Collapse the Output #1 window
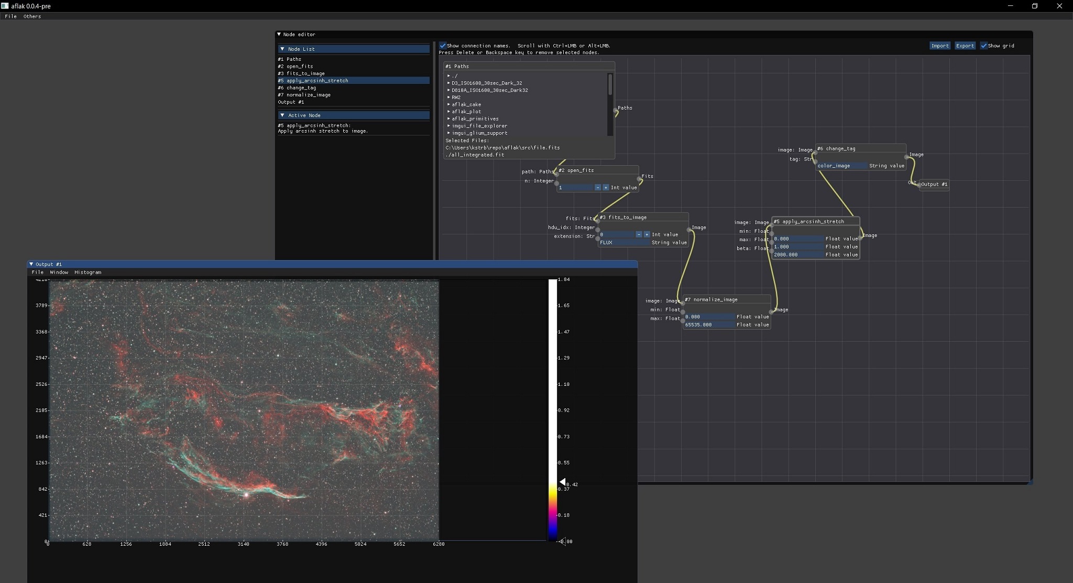 (x=31, y=264)
